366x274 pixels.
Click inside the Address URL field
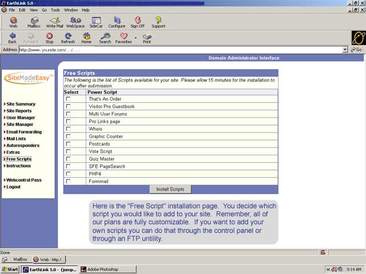click(172, 50)
